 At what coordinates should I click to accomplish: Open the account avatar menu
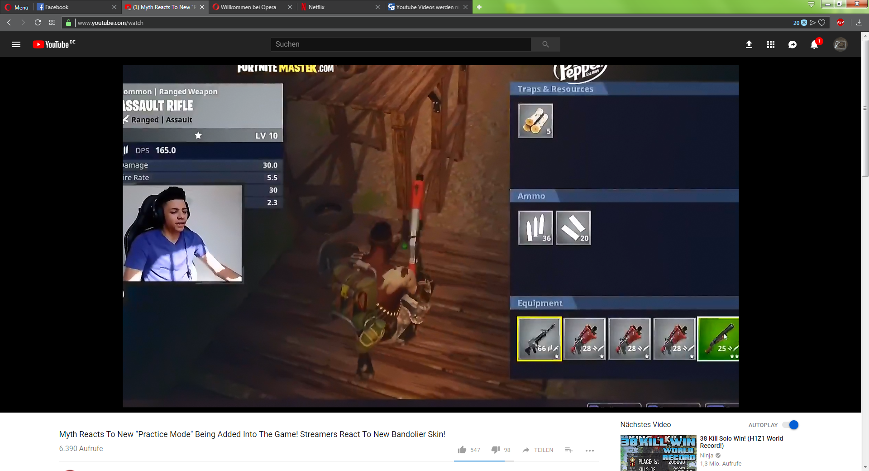tap(840, 44)
